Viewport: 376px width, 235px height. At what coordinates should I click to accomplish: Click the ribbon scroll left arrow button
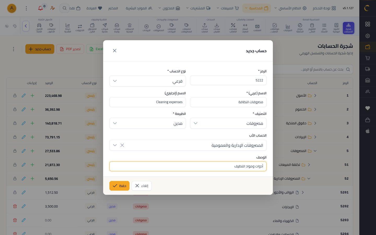click(26, 26)
